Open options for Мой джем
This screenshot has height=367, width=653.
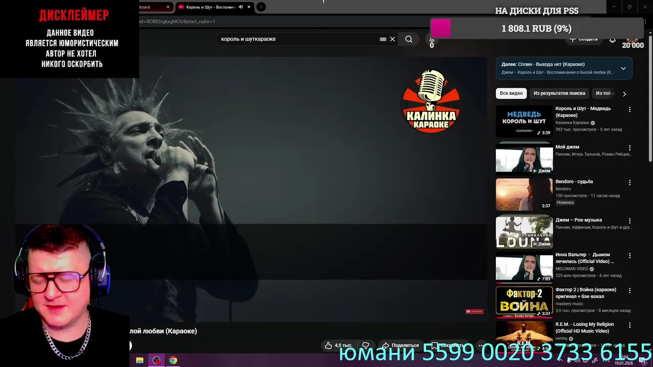pyautogui.click(x=630, y=147)
